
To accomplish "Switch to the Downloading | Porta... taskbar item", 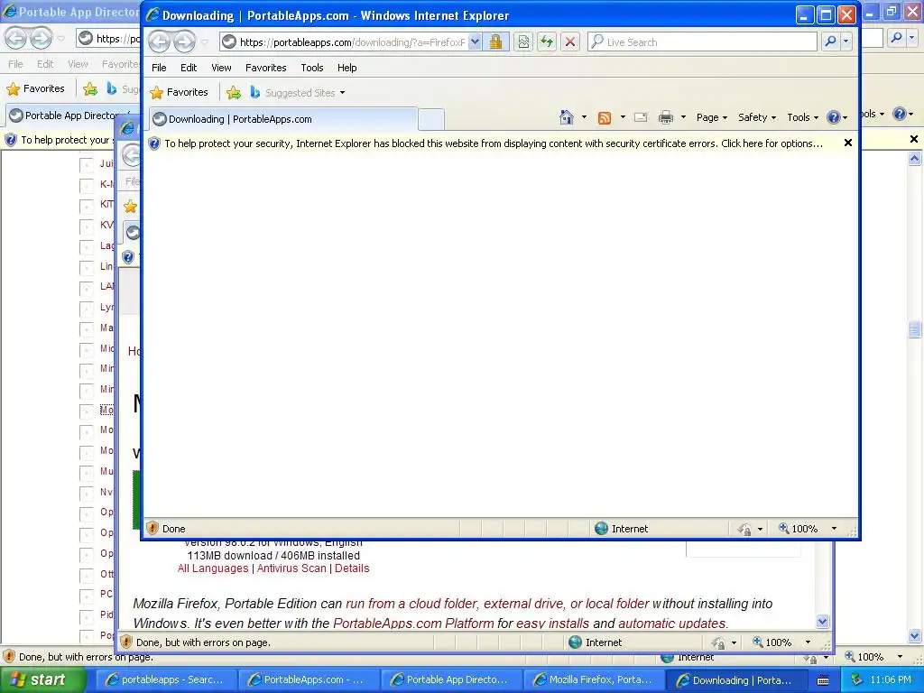I will 736,679.
